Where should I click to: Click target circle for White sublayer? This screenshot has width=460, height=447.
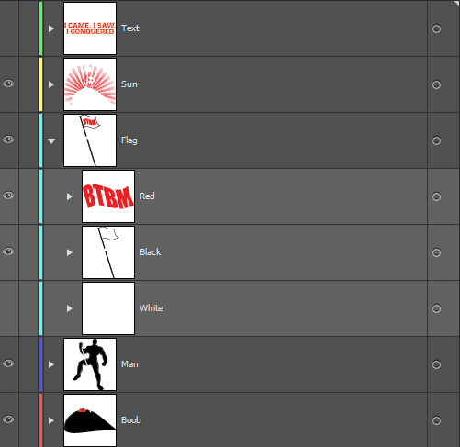436,308
